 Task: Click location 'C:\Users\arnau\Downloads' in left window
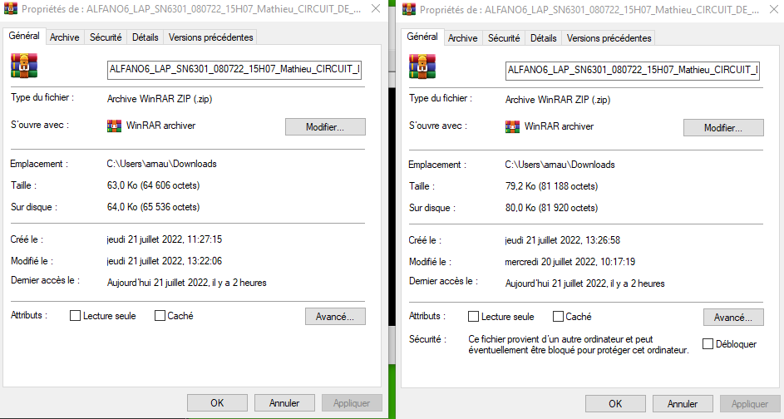[x=161, y=164]
